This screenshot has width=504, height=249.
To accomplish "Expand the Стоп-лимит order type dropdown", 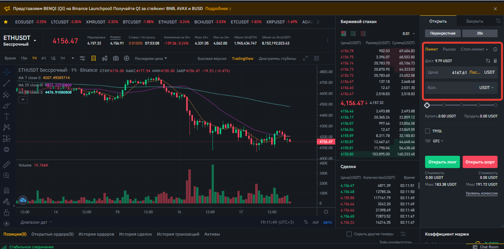I will (x=474, y=49).
